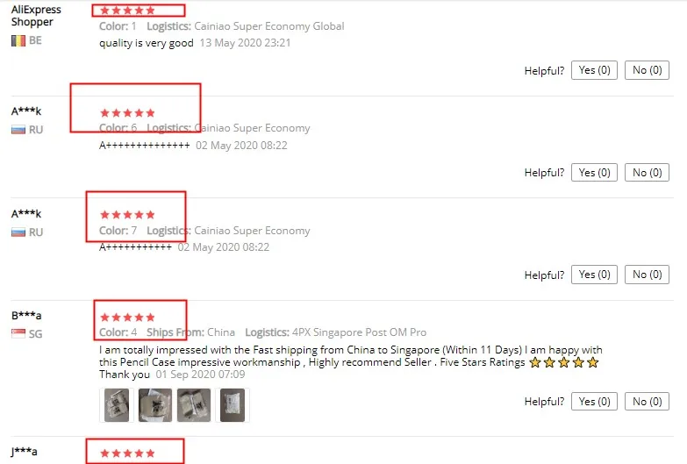The height and width of the screenshot is (464, 687).
Task: Open the third review photo thumbnail
Action: pyautogui.click(x=194, y=405)
